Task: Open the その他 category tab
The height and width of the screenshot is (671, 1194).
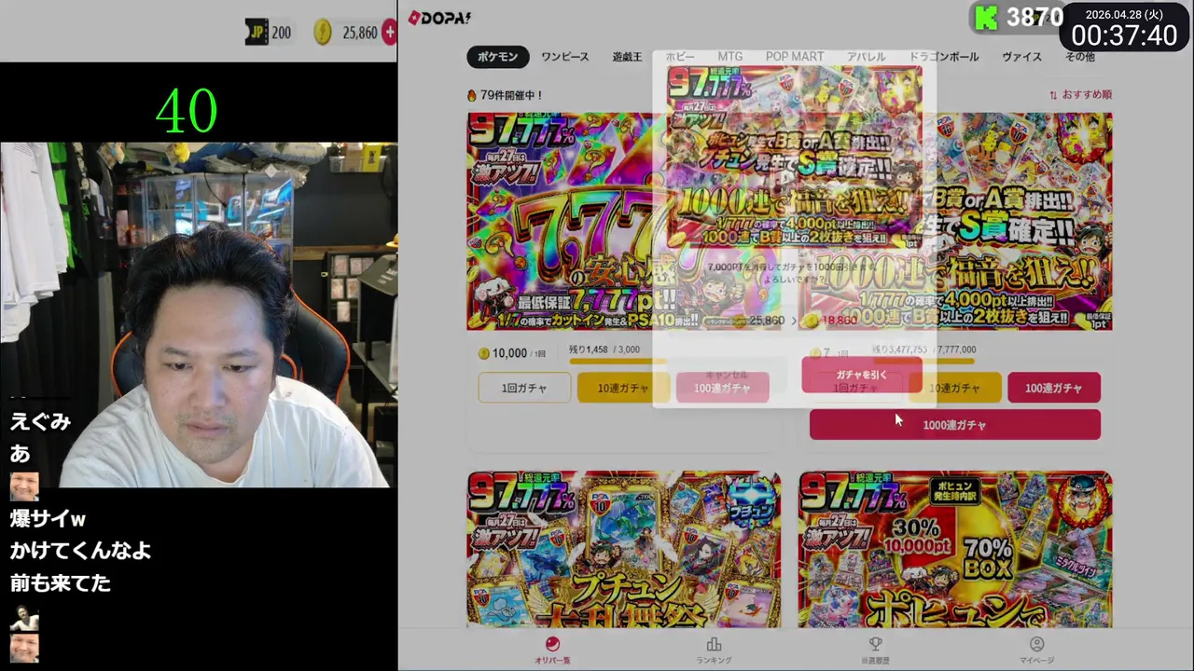Action: click(x=1080, y=57)
